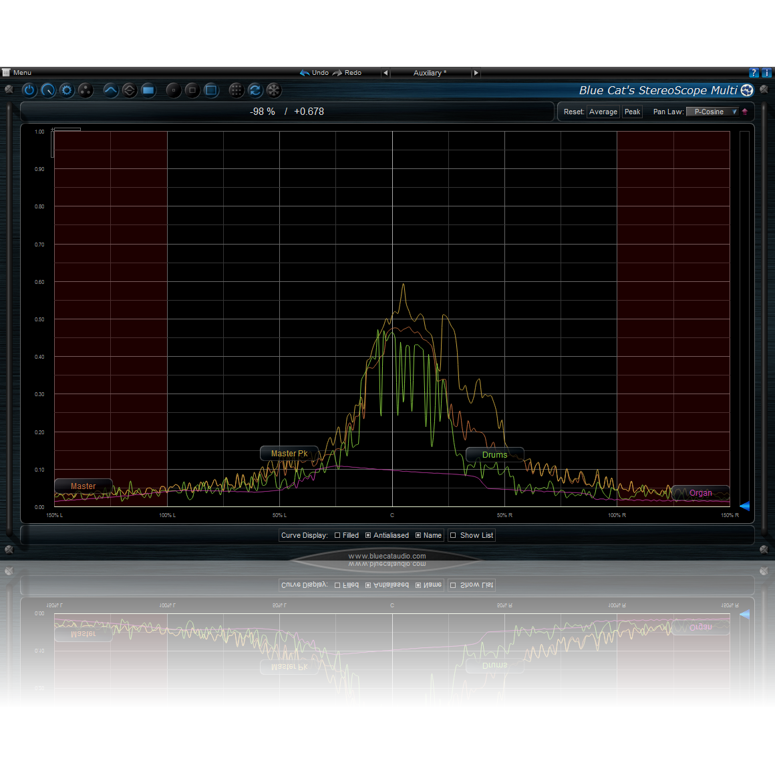Click the right arrow beside Auxiliary
The image size is (775, 775).
tap(476, 73)
